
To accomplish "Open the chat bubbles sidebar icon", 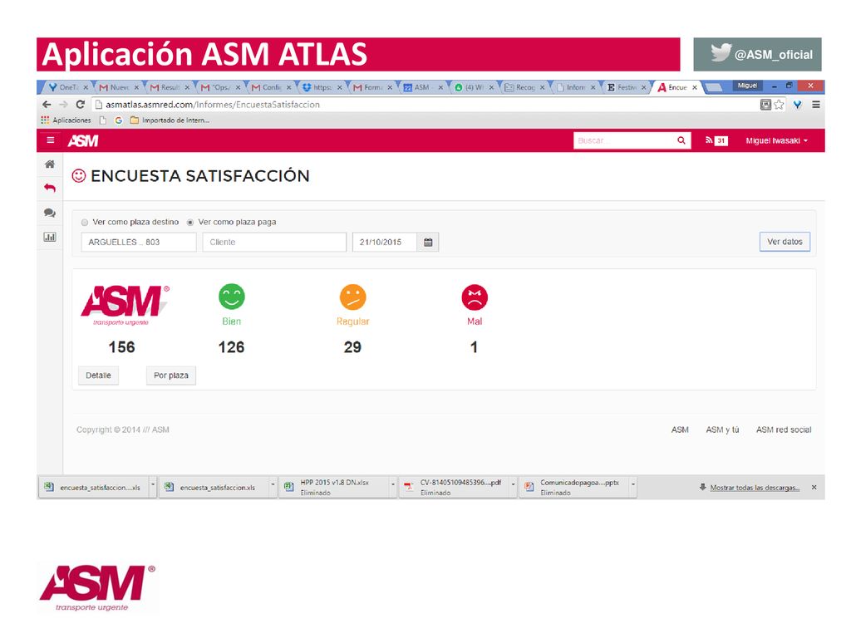I will [49, 213].
